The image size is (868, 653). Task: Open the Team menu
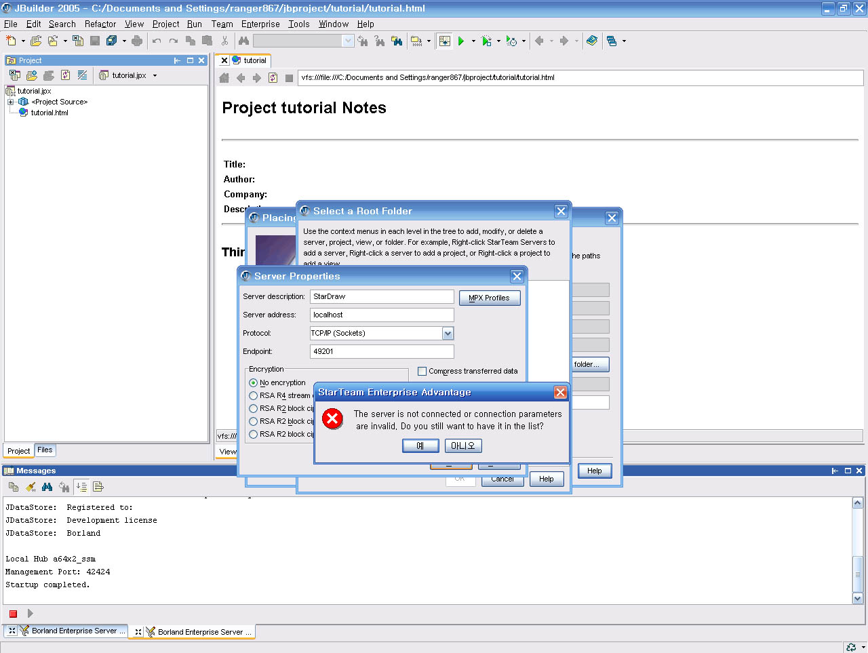(222, 24)
